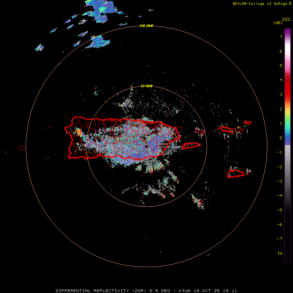
Task: Click the Vieques island outline east of Puerto Rico
Action: point(190,146)
